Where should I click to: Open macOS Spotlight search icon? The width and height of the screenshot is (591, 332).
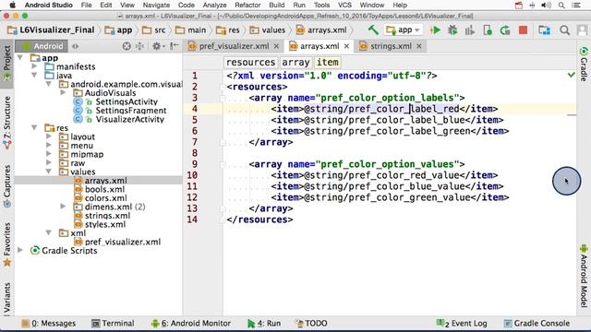(561, 6)
